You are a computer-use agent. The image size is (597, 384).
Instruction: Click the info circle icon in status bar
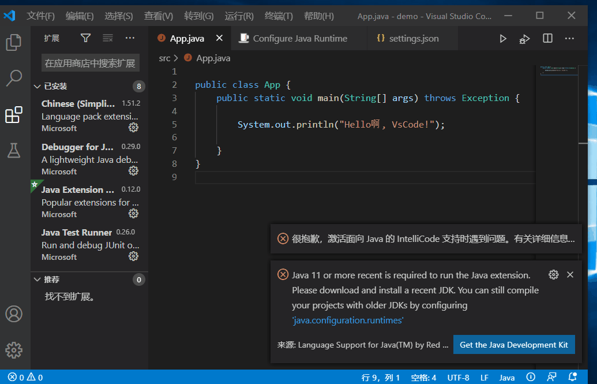(530, 377)
